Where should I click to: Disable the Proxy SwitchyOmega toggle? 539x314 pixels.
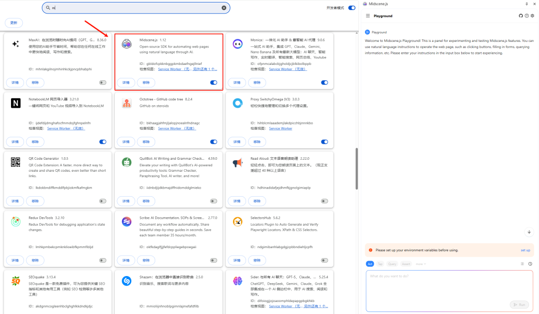pos(324,142)
